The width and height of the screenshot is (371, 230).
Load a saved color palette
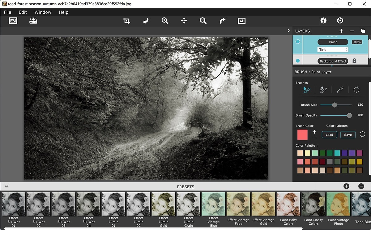coord(329,134)
